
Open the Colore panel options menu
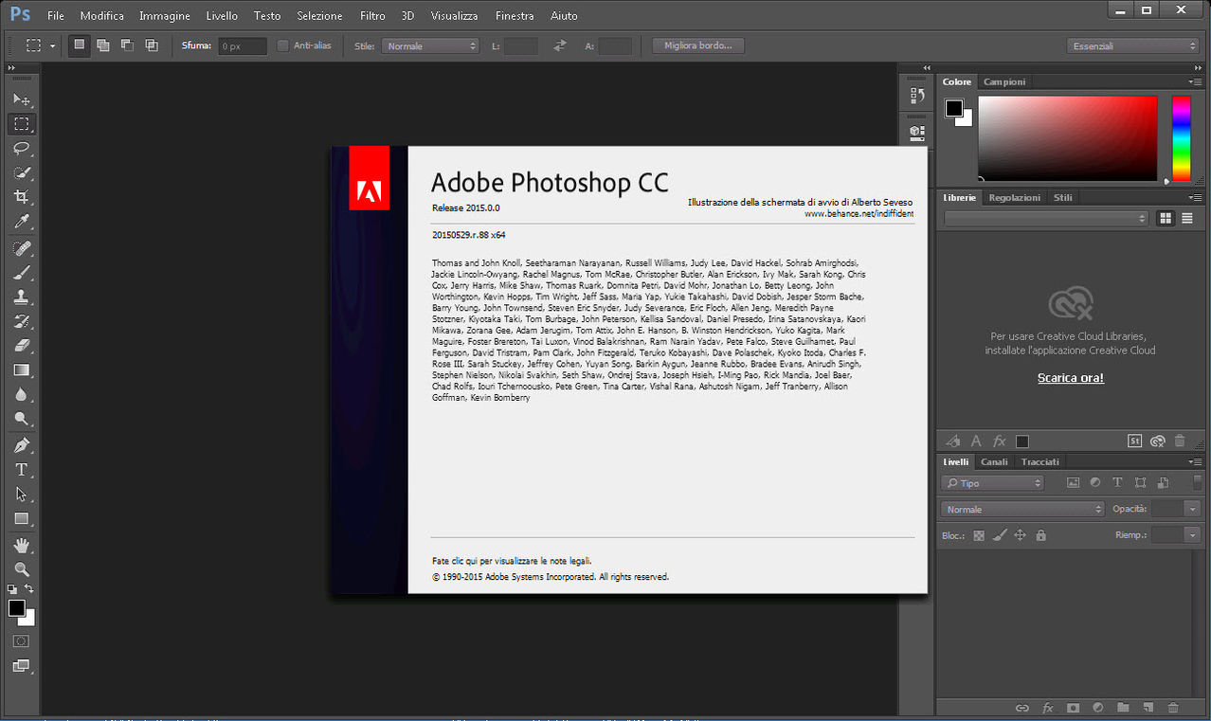[x=1197, y=81]
